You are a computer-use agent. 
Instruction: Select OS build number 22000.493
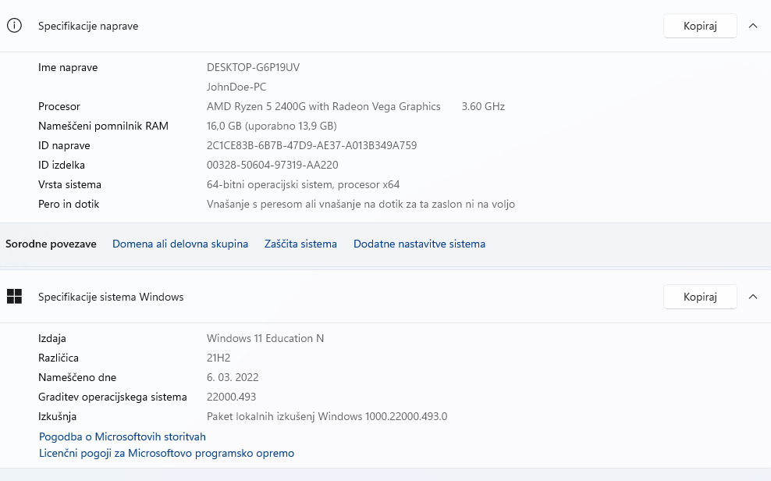pos(231,397)
